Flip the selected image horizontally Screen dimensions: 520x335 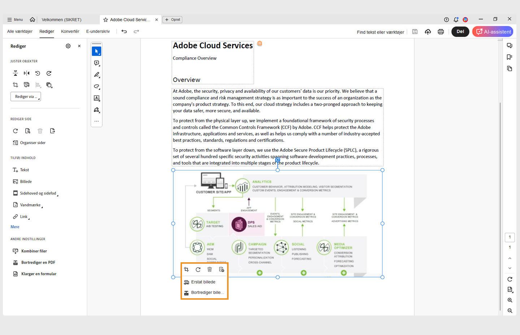tap(26, 73)
